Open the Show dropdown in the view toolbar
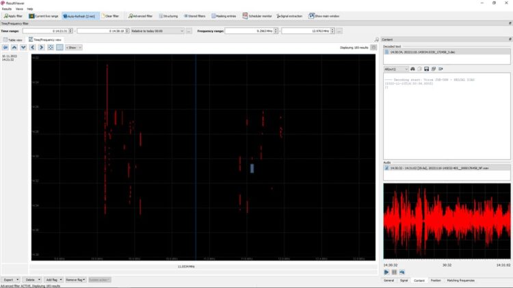This screenshot has height=288, width=513. click(x=73, y=48)
